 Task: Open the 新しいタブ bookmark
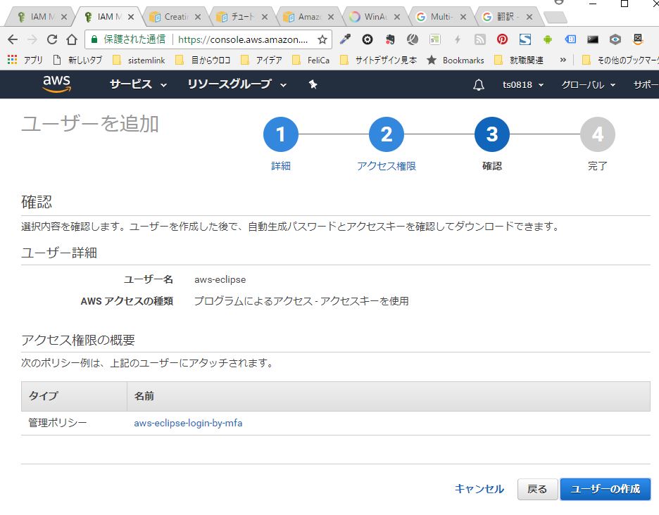point(77,60)
